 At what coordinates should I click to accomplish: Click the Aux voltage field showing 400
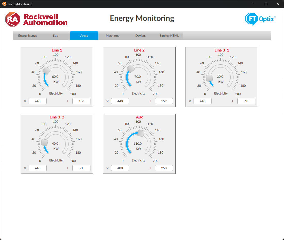120,168
